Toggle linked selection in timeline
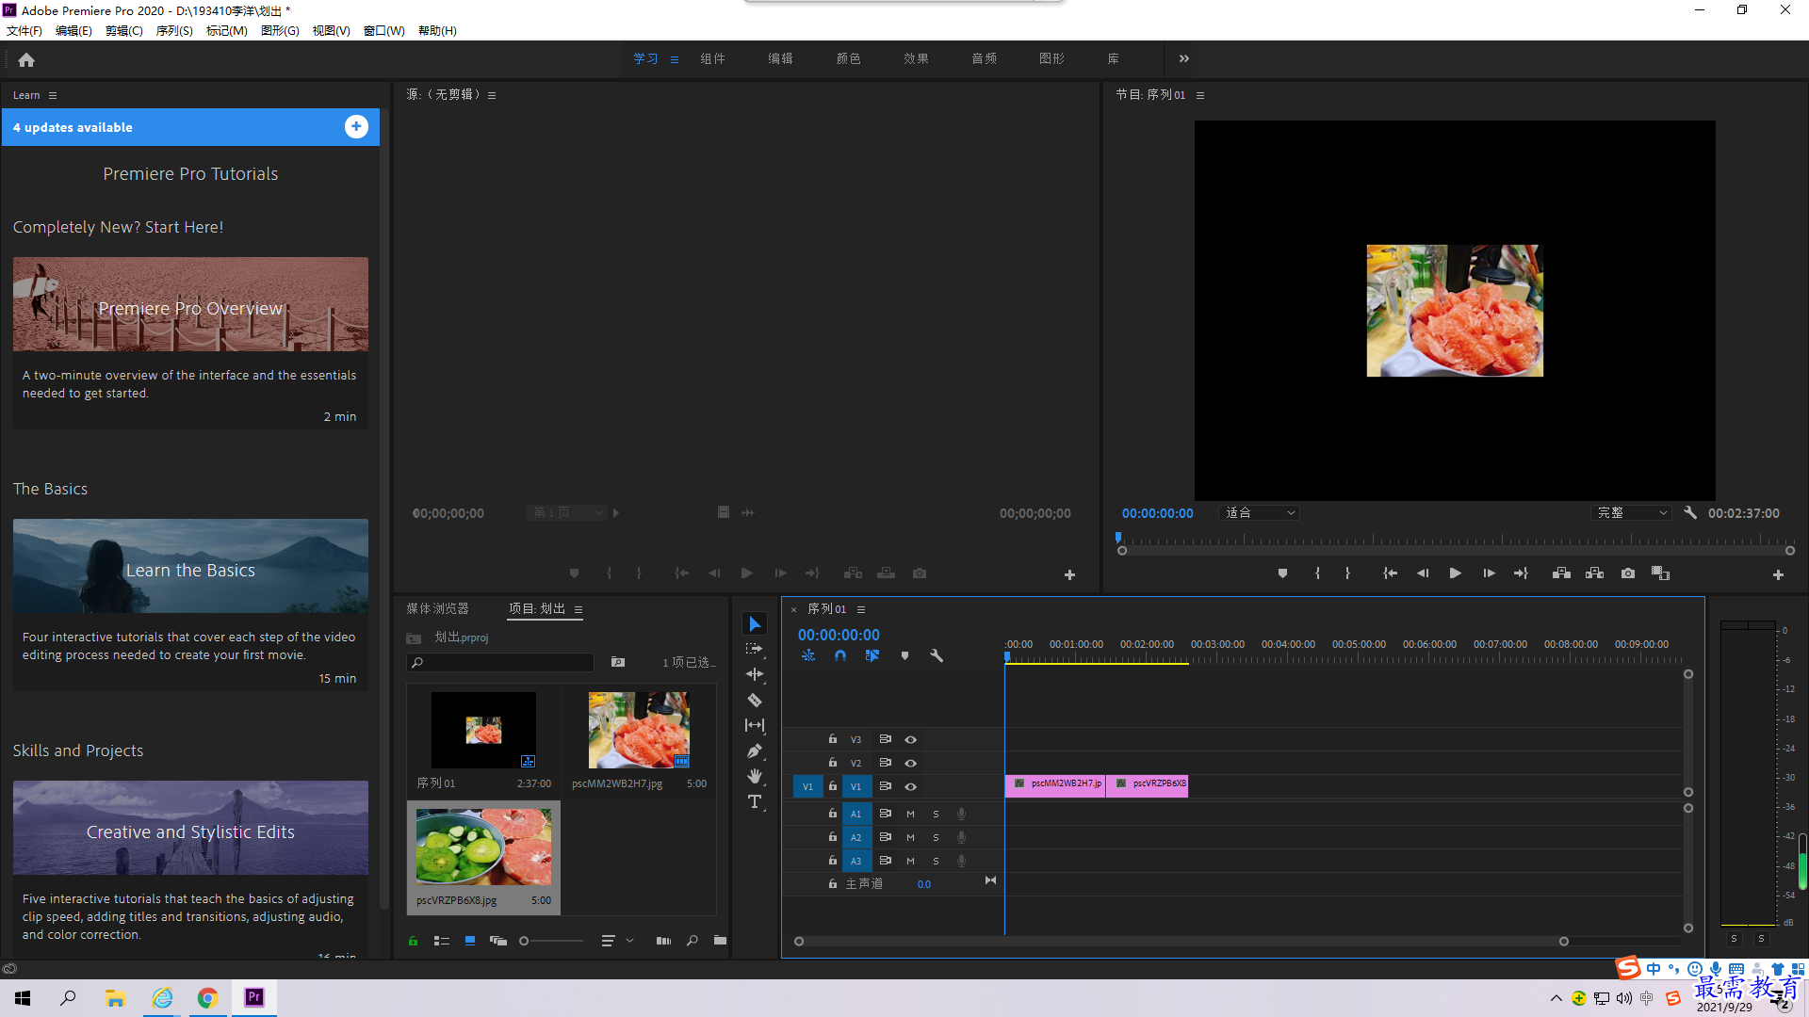Screen dimensions: 1809x1017 [x=872, y=655]
